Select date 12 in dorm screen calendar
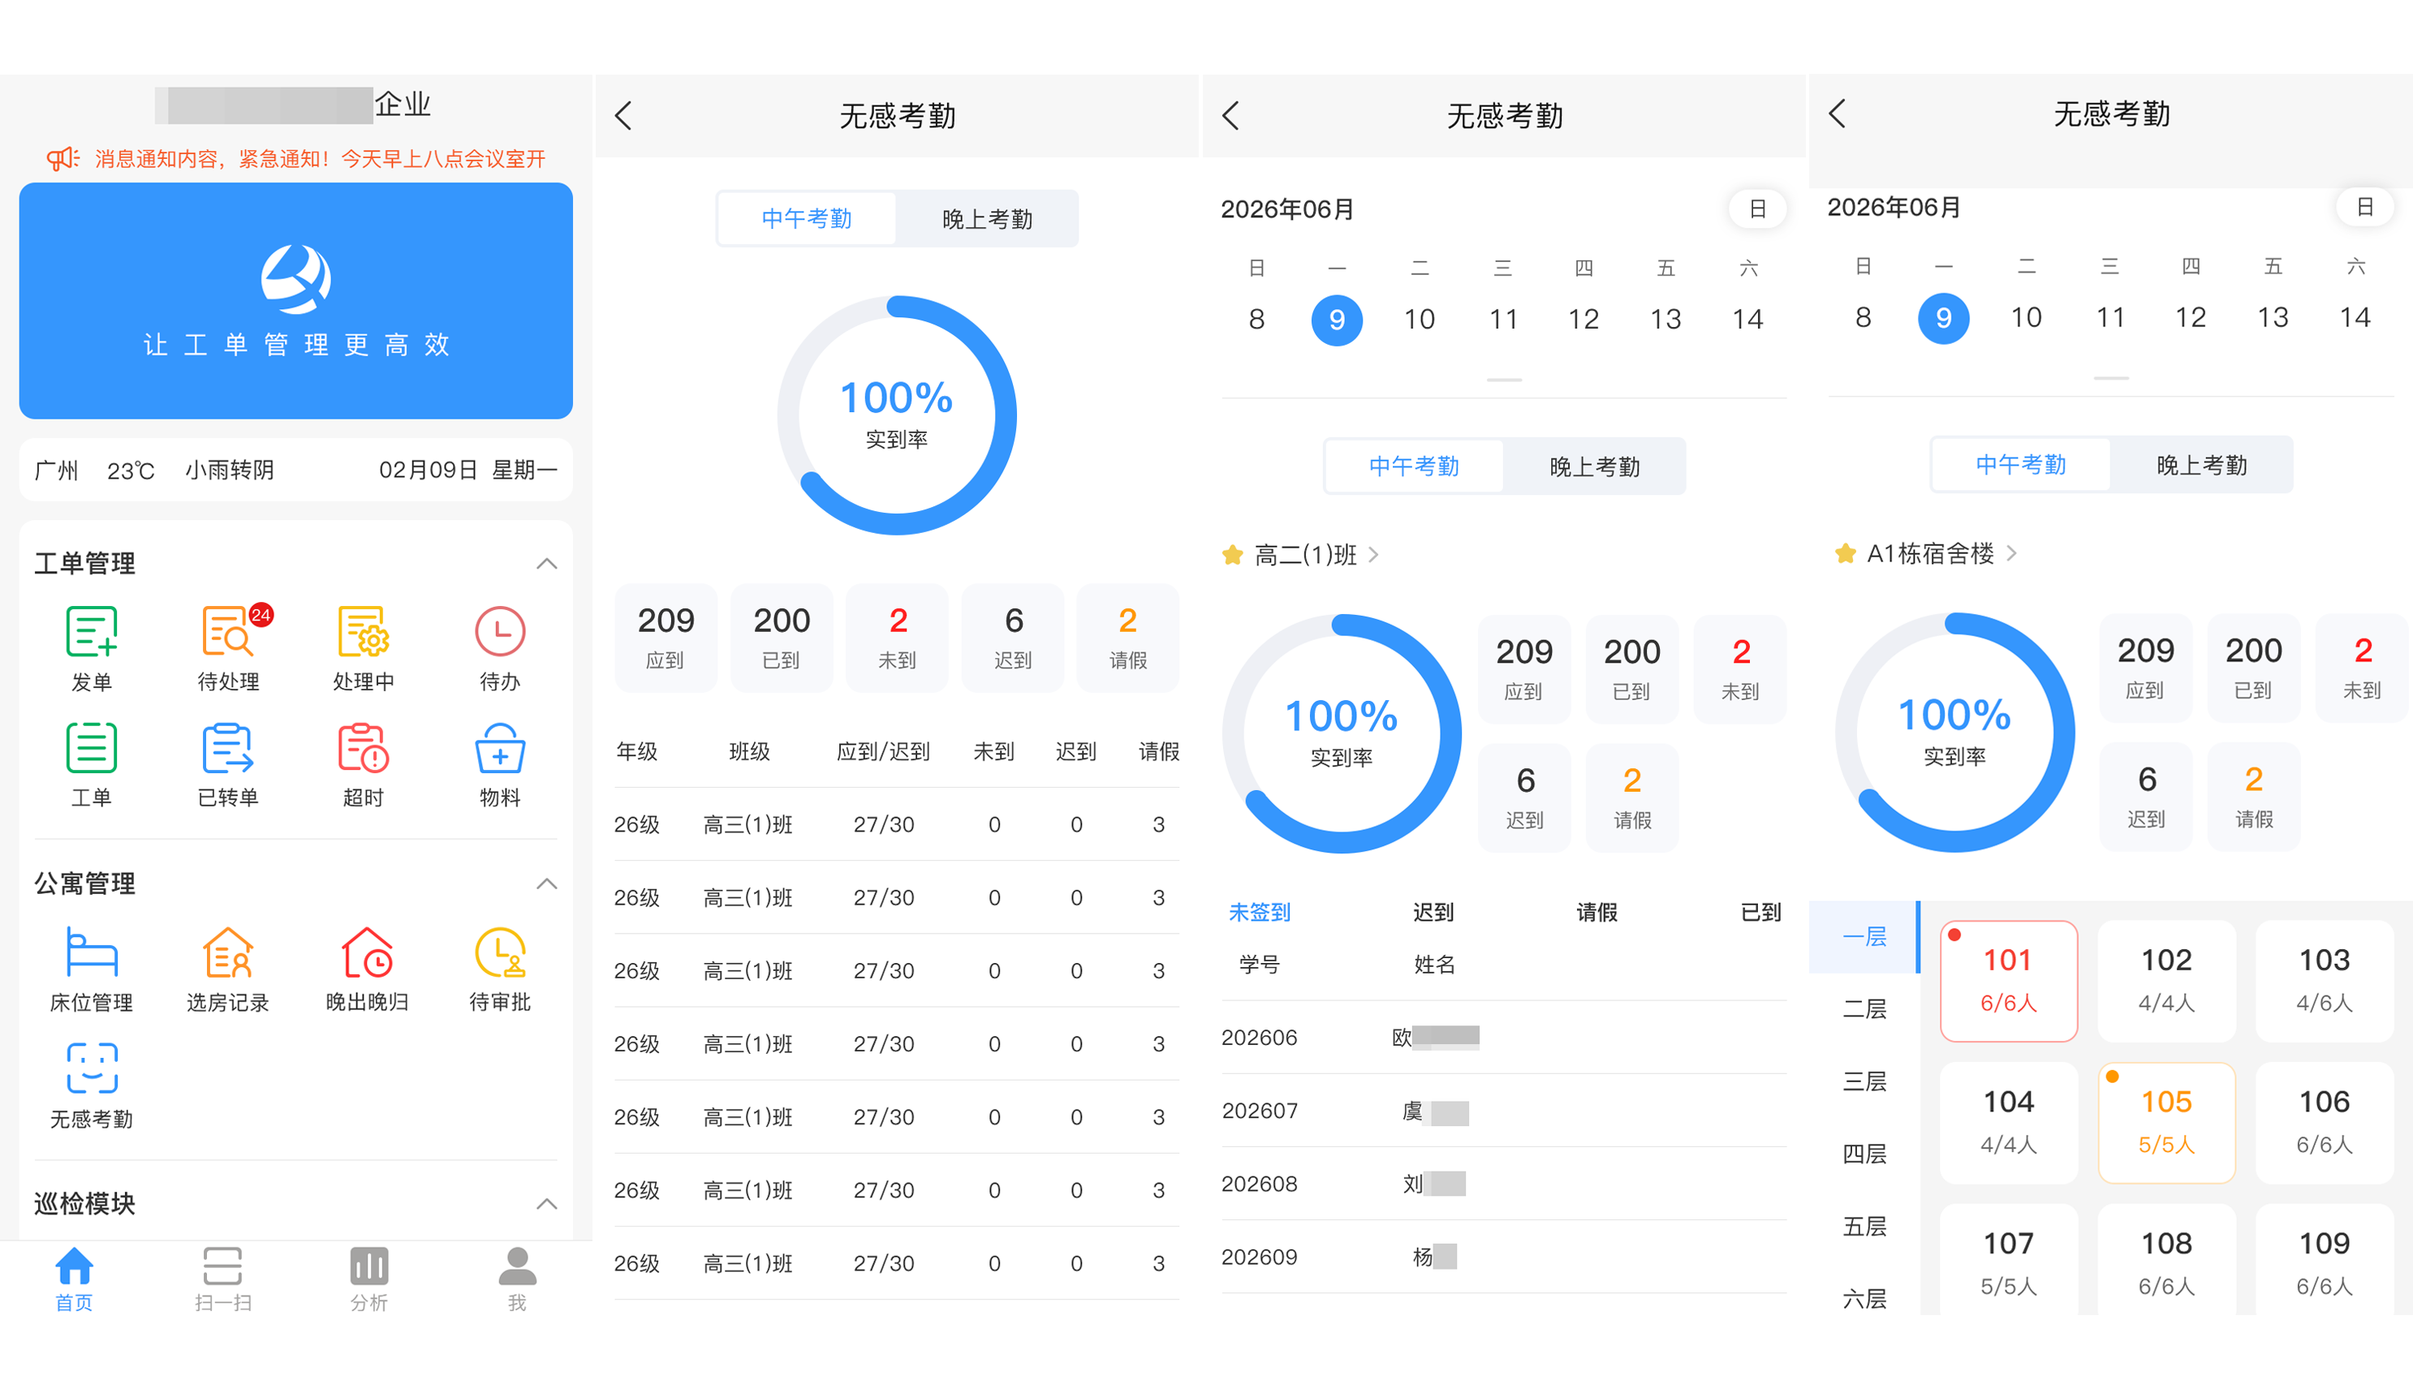Screen dimensions: 2413x1384 coord(2191,317)
